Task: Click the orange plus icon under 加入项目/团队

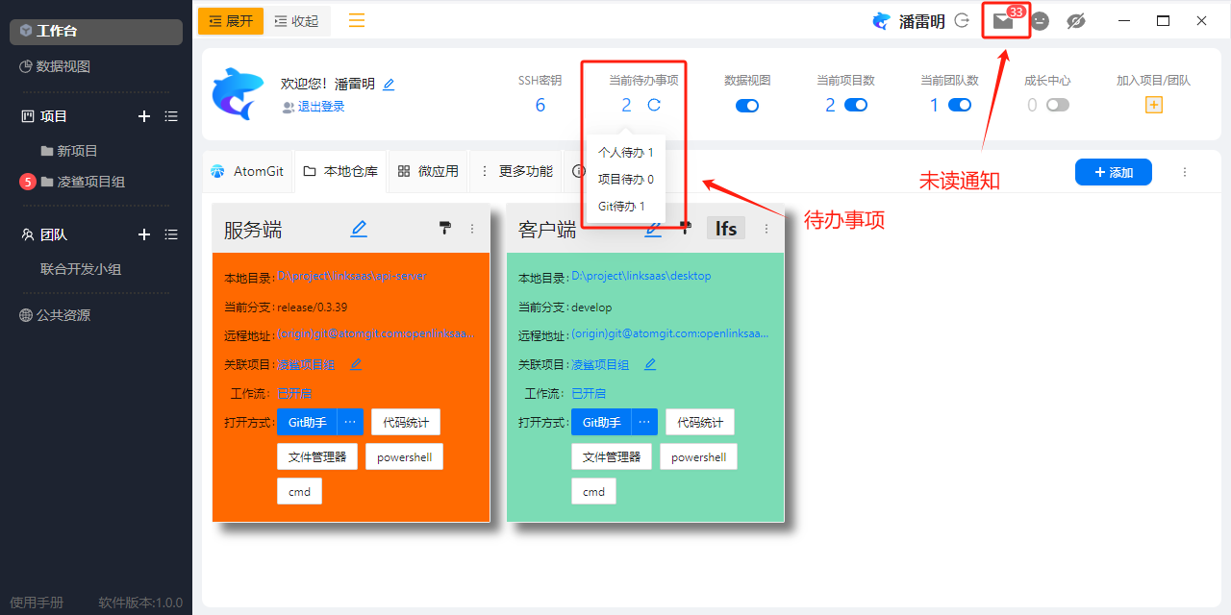Action: click(1154, 105)
